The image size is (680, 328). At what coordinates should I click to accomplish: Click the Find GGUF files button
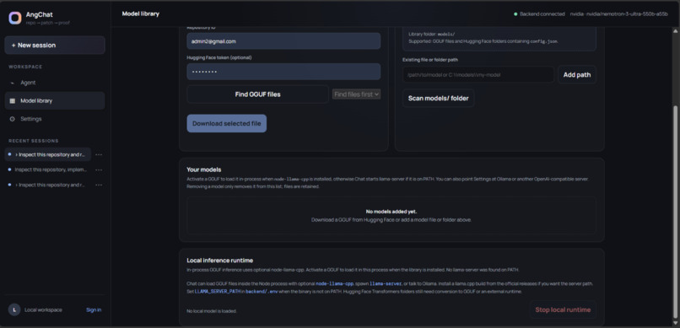(257, 94)
